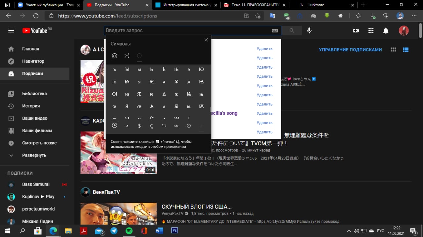Viewport: 423px width, 237px height.
Task: Open the green download arrow extension
Action: [x=327, y=15]
